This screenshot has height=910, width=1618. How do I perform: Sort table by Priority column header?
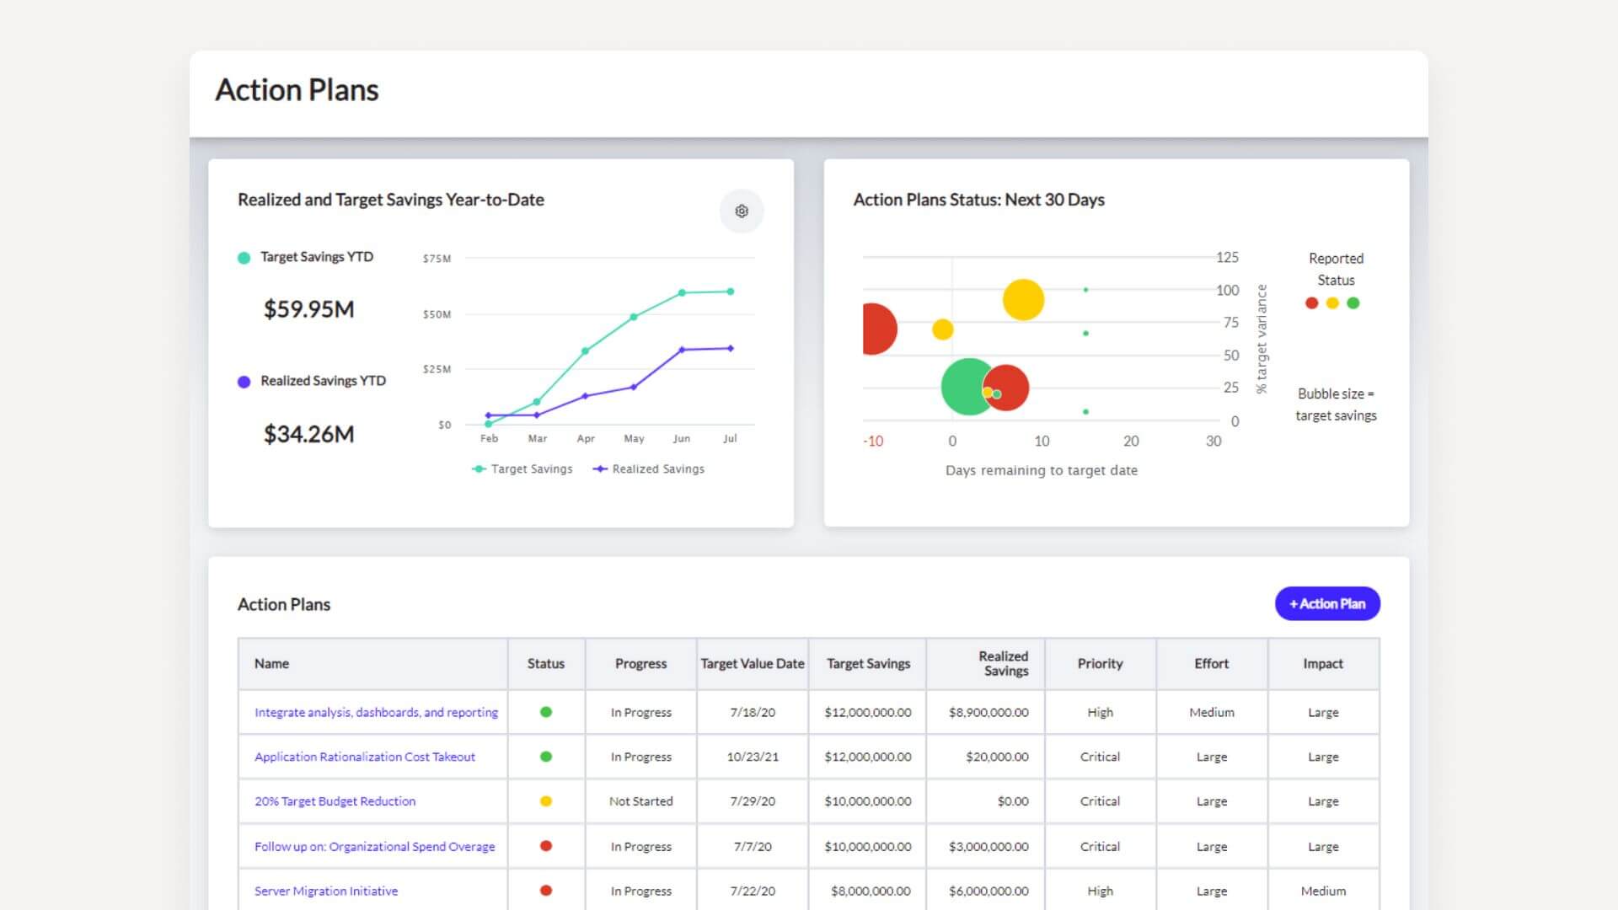pos(1099,664)
